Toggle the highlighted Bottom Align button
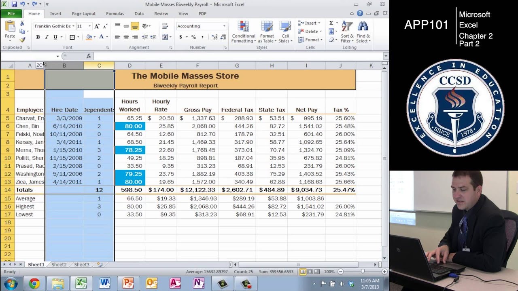Image resolution: width=518 pixels, height=291 pixels. point(135,26)
